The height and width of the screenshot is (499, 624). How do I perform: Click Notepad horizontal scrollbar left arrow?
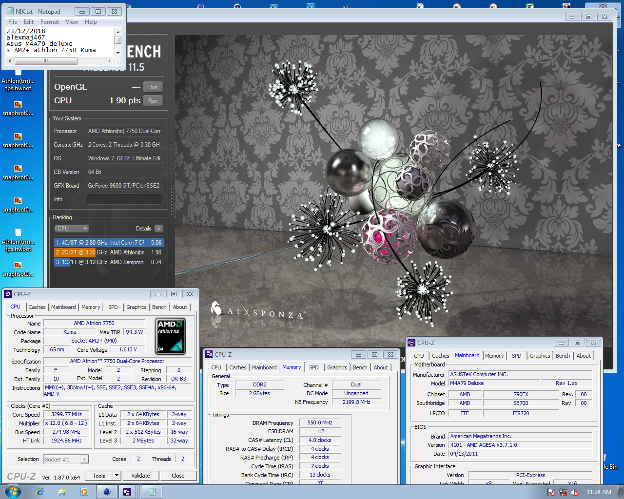[x=10, y=61]
